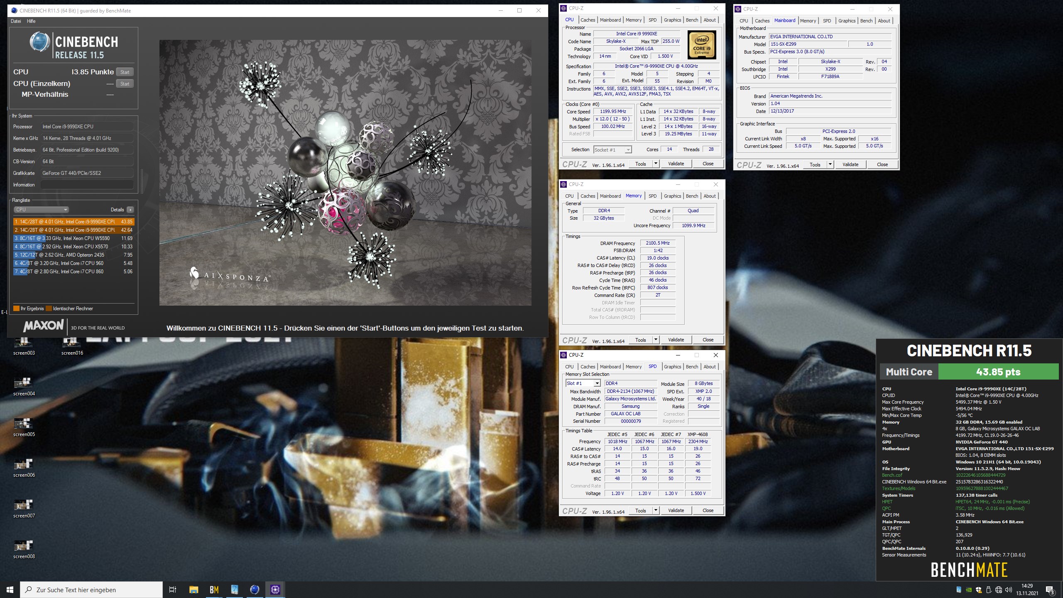
Task: Select desktop icon screen004
Action: [x=24, y=386]
